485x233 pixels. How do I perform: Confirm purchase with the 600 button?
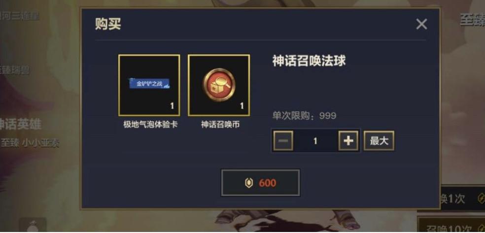260,183
